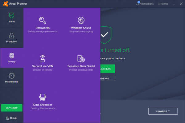Viewport: 185px width, 123px height.
Task: Switch to the Protection tab
Action: pyautogui.click(x=12, y=38)
